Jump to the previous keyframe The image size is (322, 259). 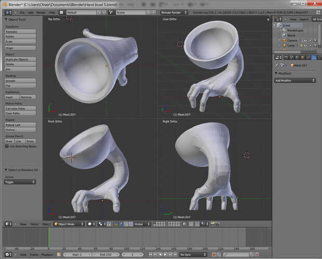pyautogui.click(x=155, y=254)
